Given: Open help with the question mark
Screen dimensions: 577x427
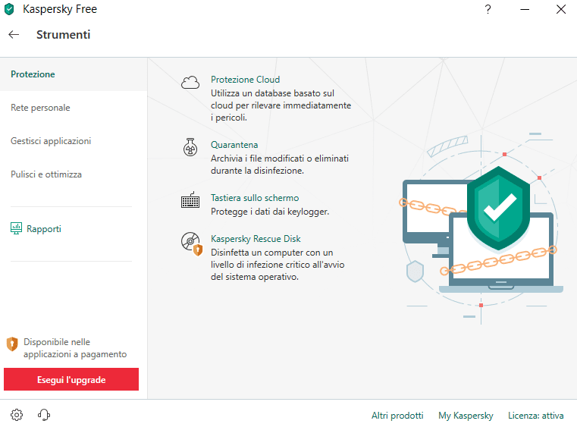Looking at the screenshot, I should pyautogui.click(x=488, y=10).
